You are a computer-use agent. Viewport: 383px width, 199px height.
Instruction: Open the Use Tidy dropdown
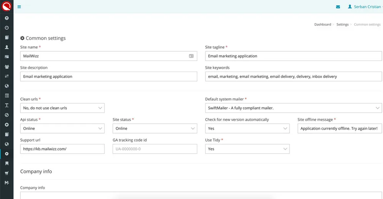247,149
